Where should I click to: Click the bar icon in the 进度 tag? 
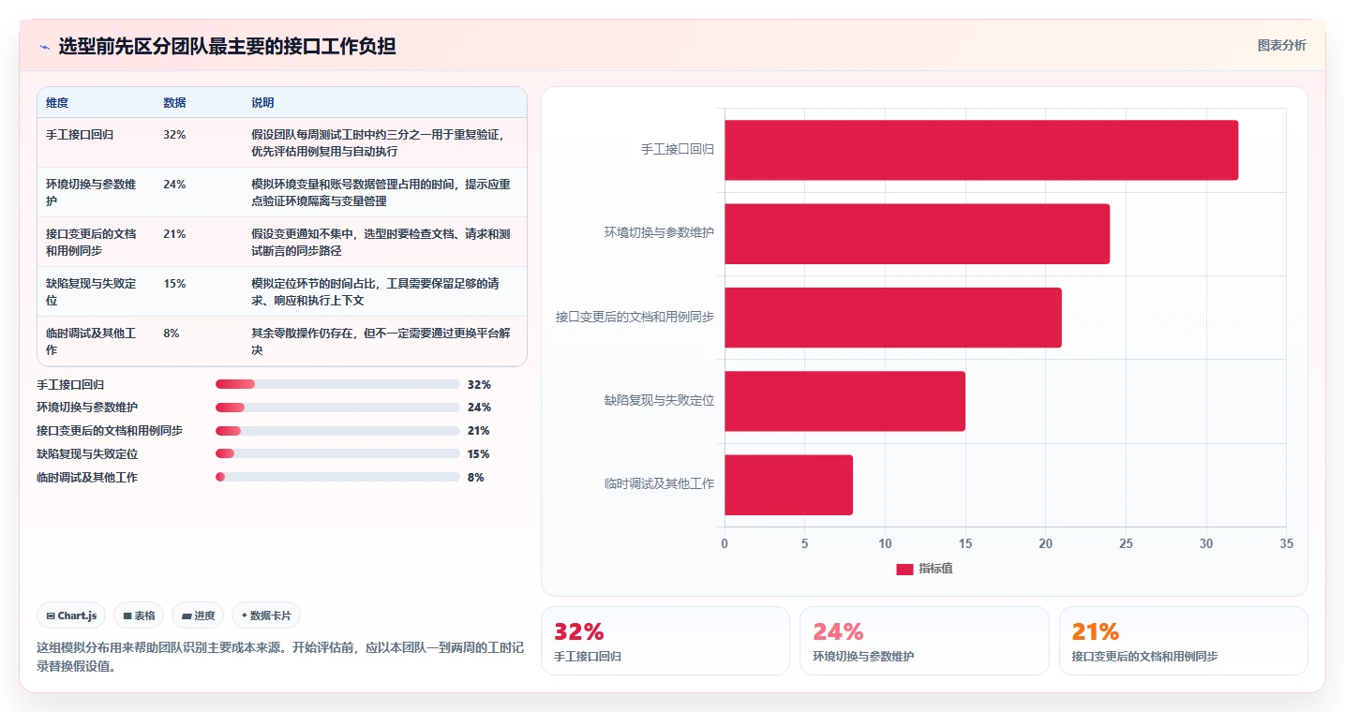tap(187, 616)
